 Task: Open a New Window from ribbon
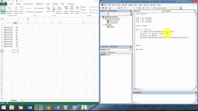click(66, 10)
